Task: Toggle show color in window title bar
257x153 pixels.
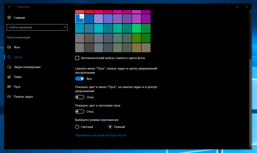Action: coord(80,111)
